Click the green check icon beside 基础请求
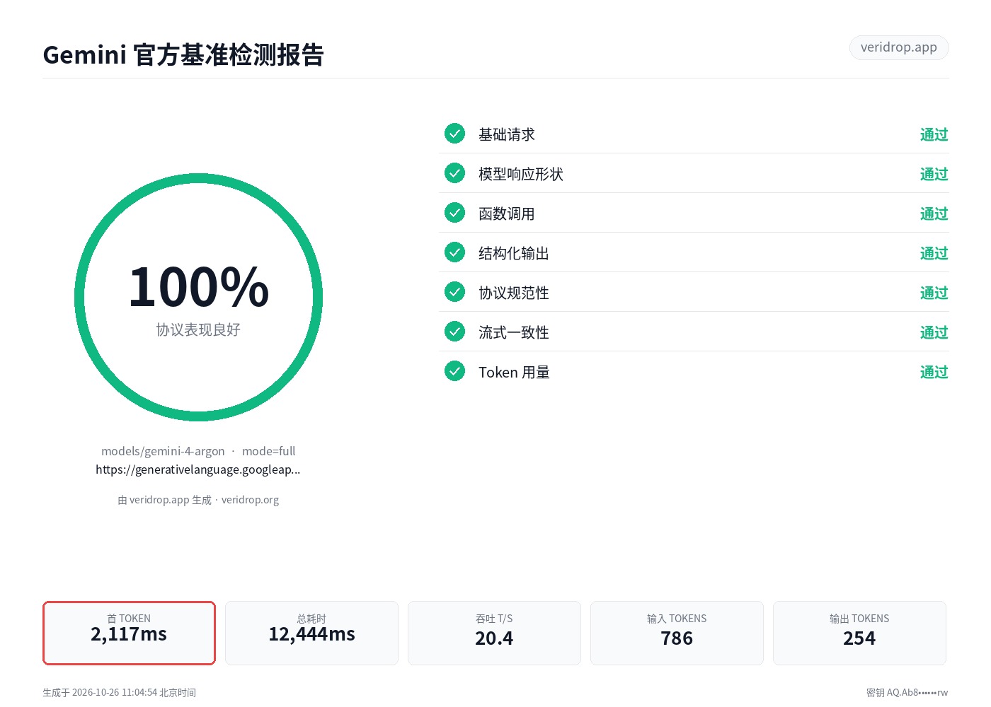The image size is (991, 707). tap(454, 134)
